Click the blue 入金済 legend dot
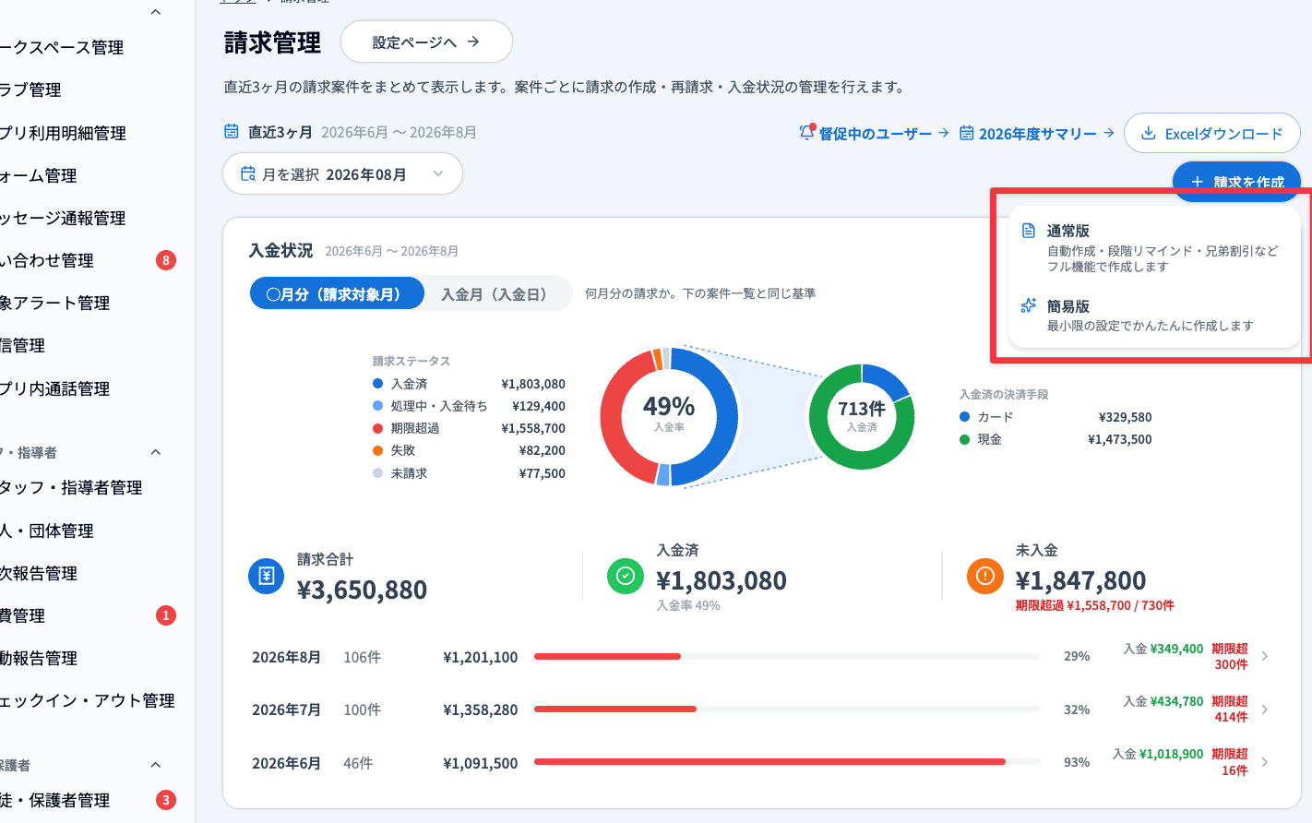1312x823 pixels. tap(377, 384)
